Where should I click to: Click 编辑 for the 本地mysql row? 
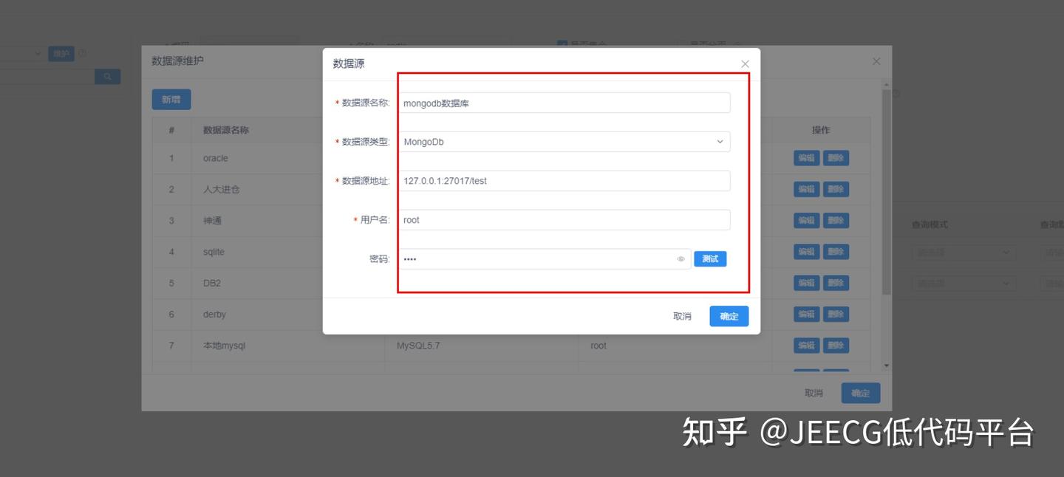click(806, 346)
